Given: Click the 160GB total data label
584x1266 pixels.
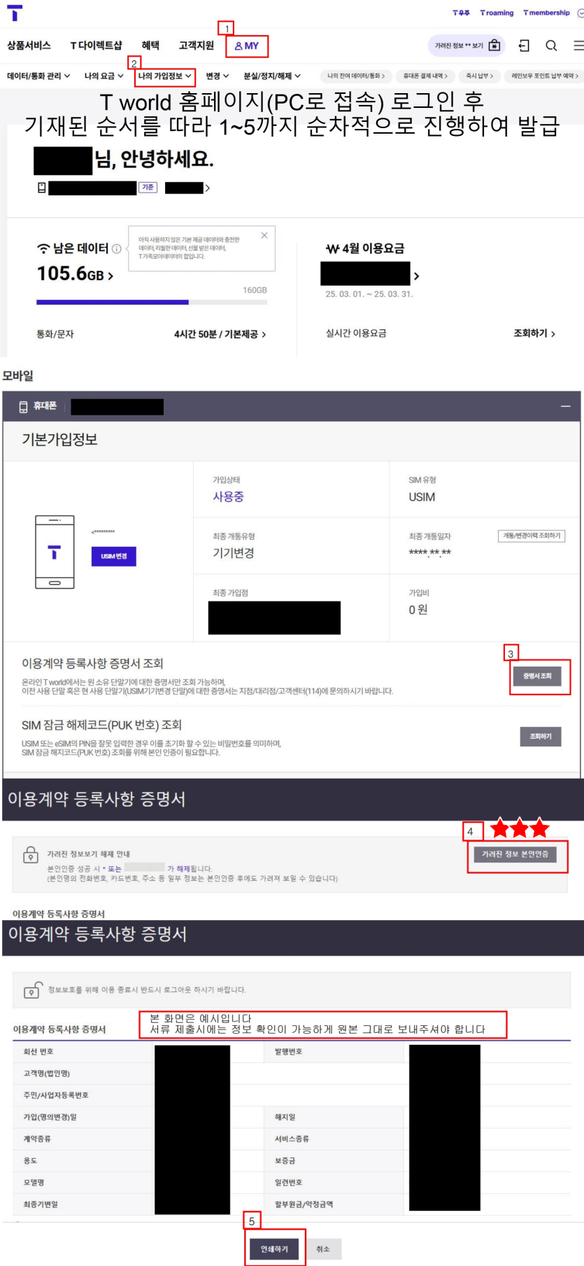Looking at the screenshot, I should [255, 290].
